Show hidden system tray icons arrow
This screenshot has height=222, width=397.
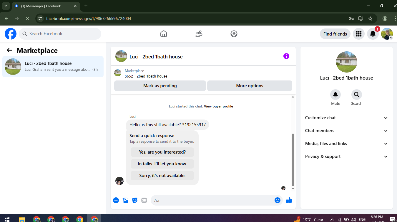332,219
